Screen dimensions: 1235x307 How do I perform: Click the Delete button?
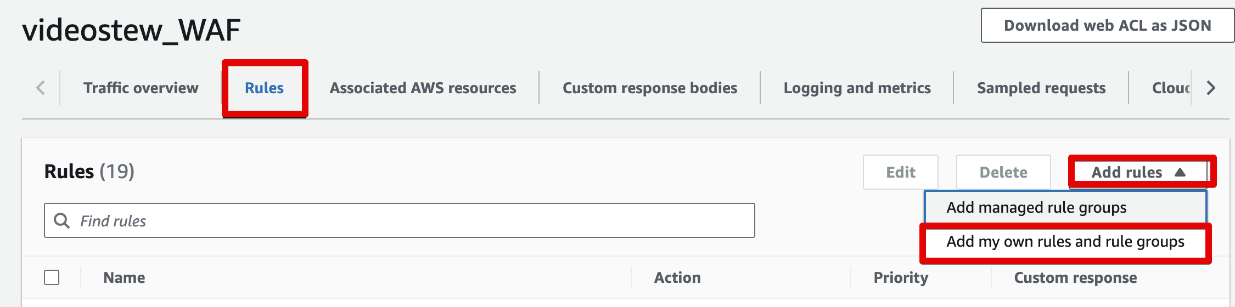(1003, 172)
